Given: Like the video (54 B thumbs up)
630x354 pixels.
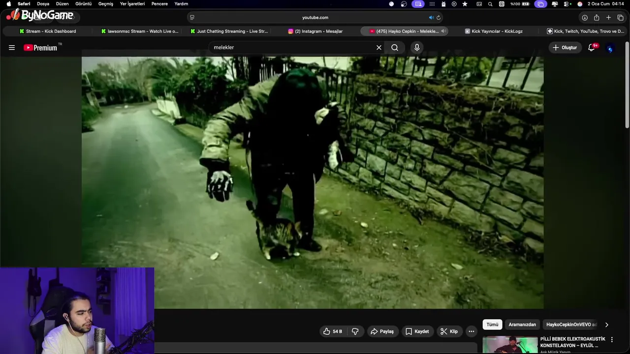Looking at the screenshot, I should (333, 331).
